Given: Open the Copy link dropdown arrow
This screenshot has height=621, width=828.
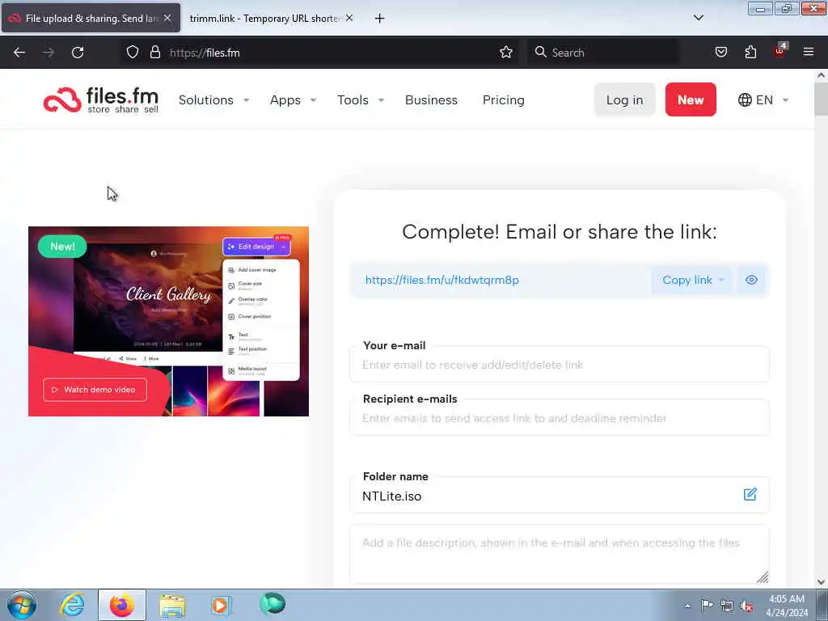Looking at the screenshot, I should coord(721,280).
